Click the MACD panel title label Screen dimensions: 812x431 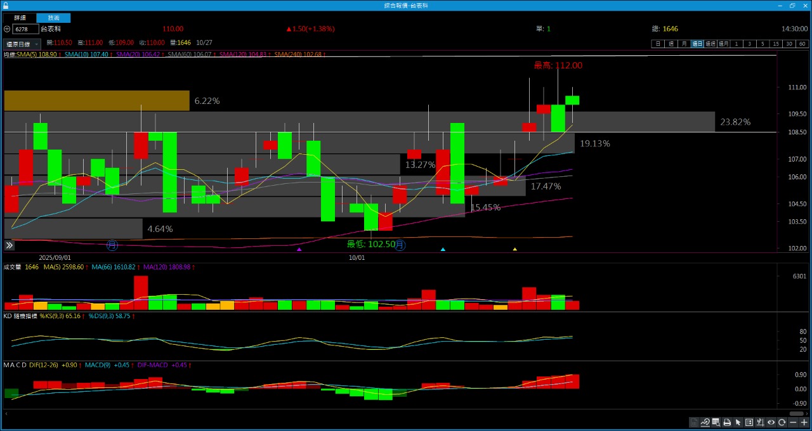coord(14,365)
